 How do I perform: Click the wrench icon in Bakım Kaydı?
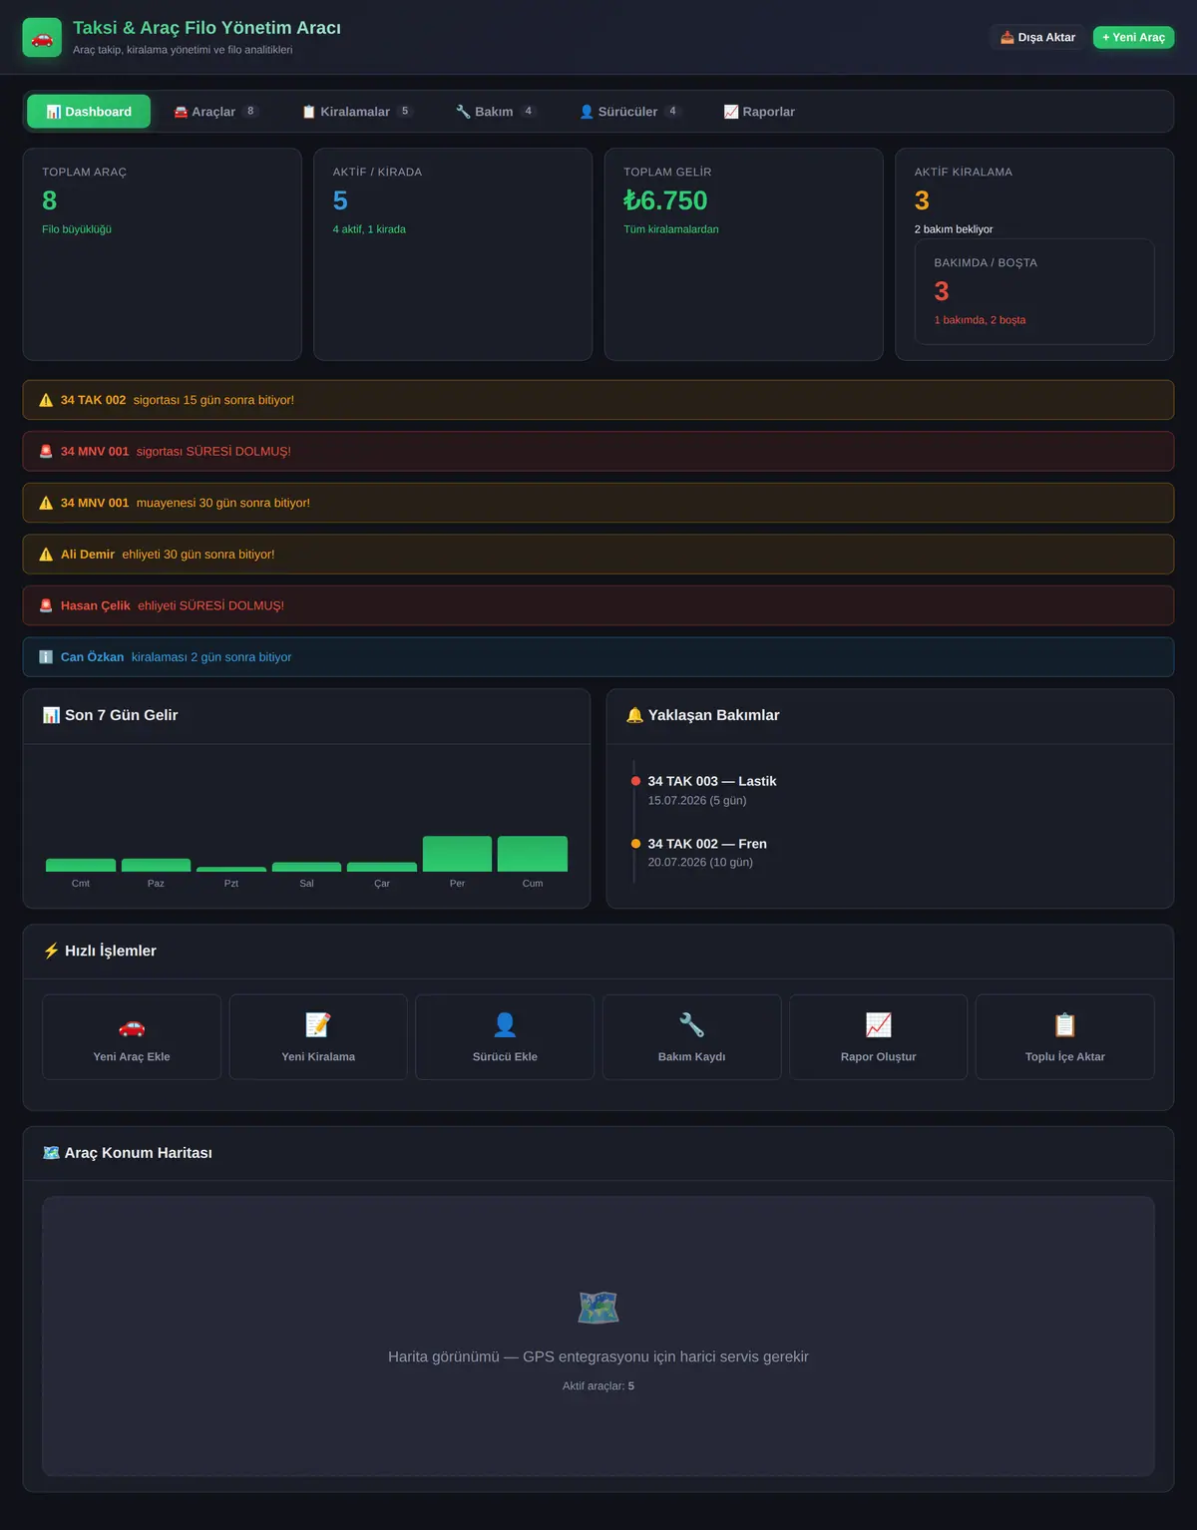click(x=691, y=1025)
